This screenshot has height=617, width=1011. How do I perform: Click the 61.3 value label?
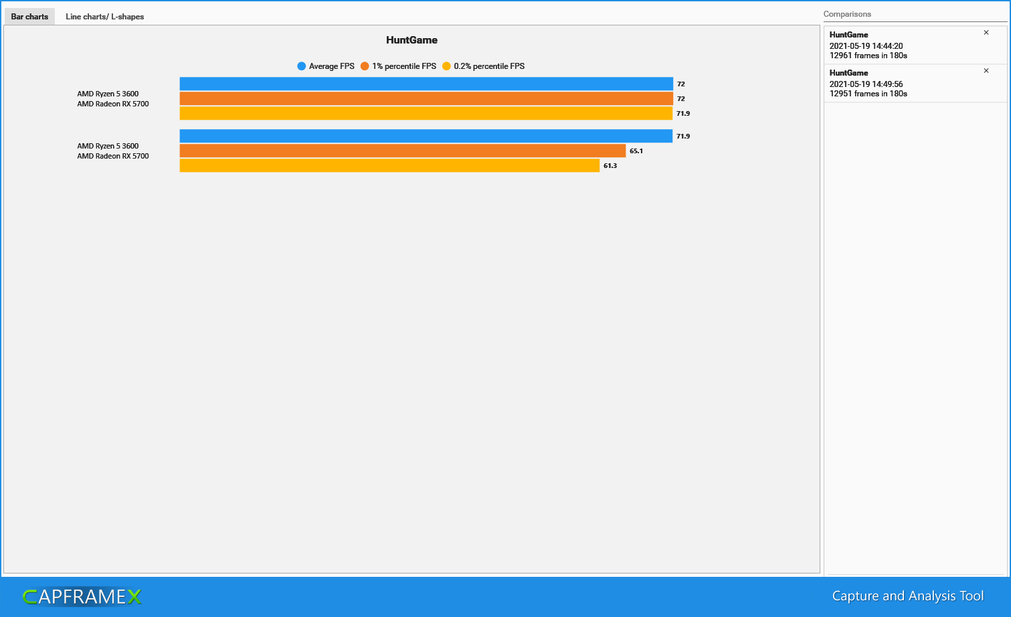click(x=610, y=166)
